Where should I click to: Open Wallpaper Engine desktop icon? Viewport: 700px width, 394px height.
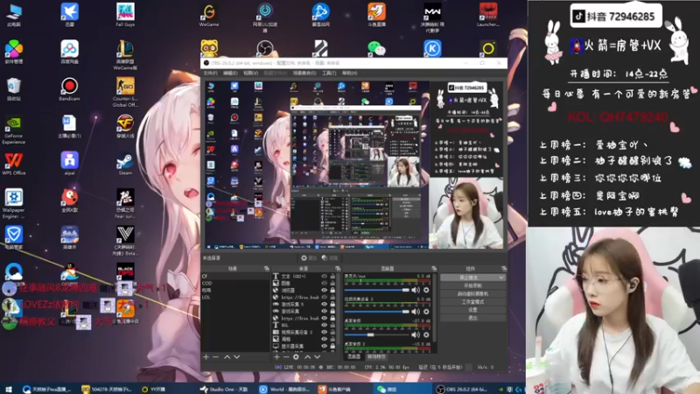14,204
